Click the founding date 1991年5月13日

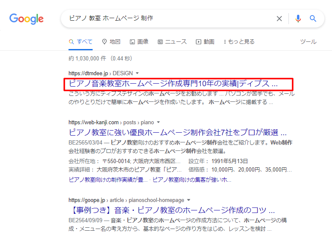230,161
